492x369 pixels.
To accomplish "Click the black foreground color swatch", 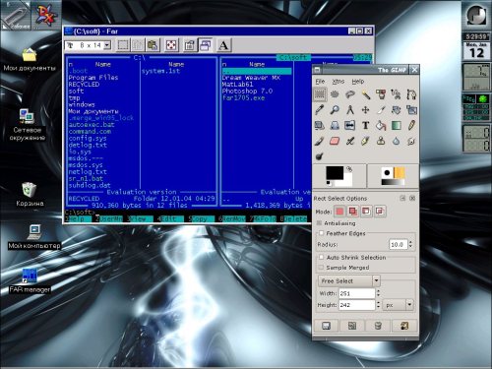I will (x=335, y=172).
